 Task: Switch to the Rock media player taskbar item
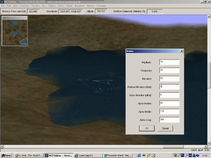click(29, 155)
